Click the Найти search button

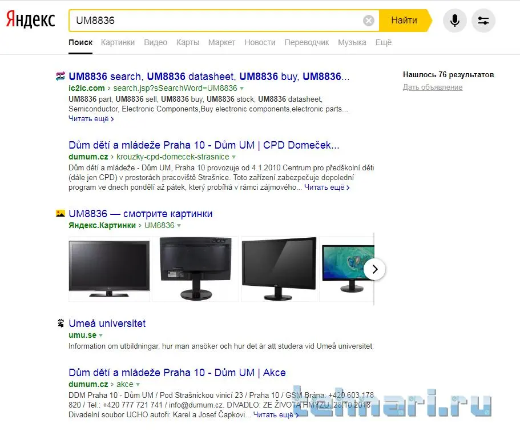pyautogui.click(x=404, y=21)
